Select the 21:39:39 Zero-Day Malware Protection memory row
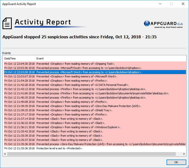Image resolution: width=189 pixels, height=168 pixels. click(95, 106)
